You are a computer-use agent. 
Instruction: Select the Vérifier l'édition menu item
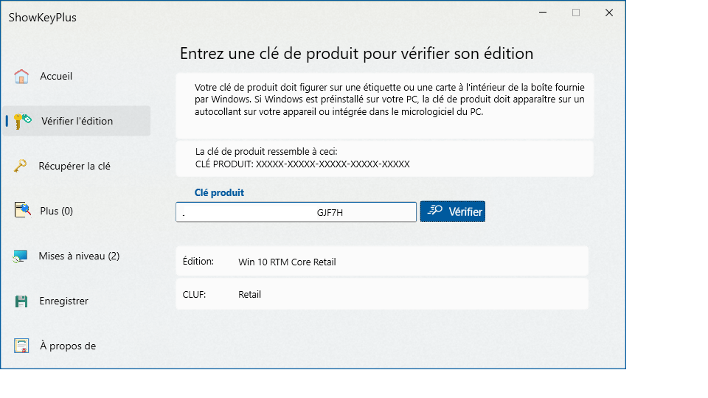(77, 121)
